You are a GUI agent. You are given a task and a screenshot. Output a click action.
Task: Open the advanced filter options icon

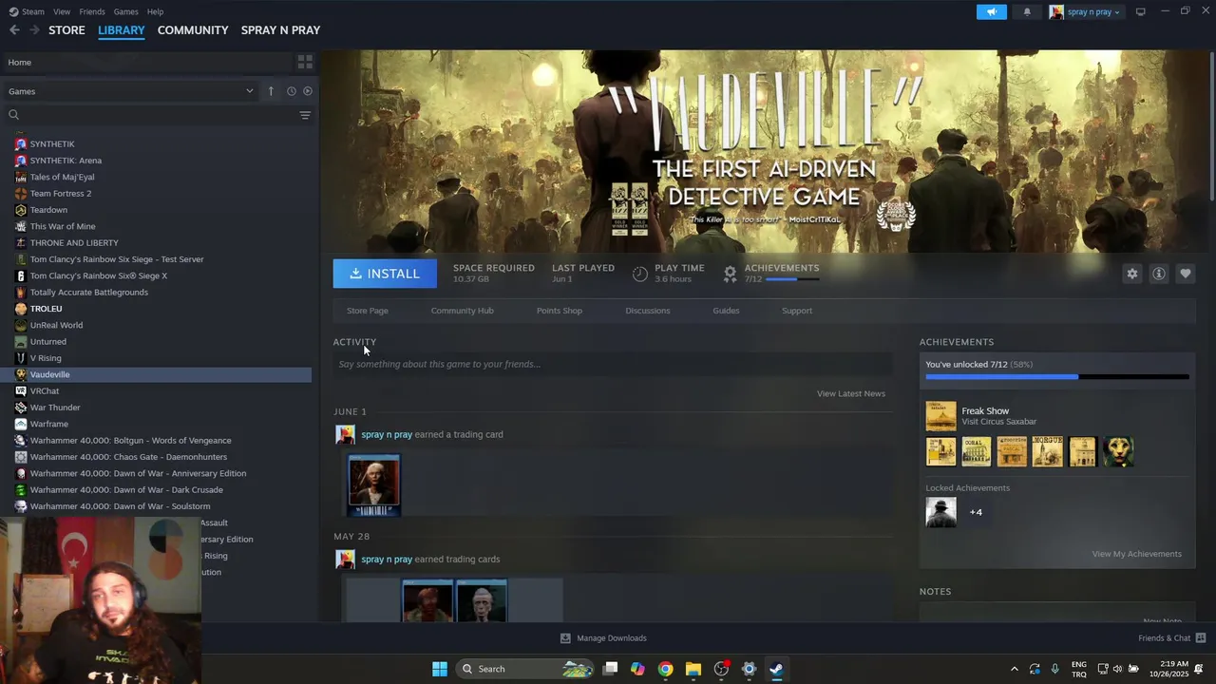tap(305, 115)
